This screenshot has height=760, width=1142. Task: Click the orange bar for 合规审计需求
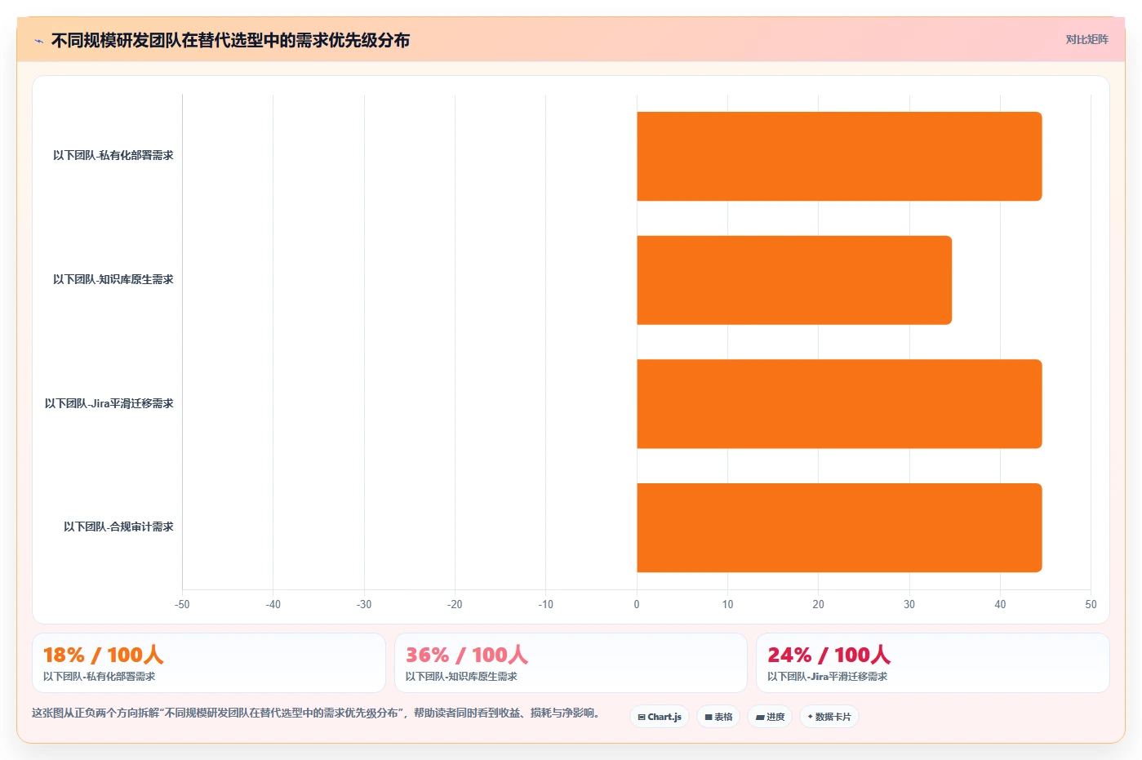click(839, 527)
